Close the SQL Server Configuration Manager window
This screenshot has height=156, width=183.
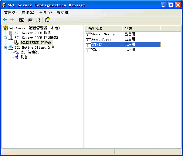pyautogui.click(x=178, y=5)
